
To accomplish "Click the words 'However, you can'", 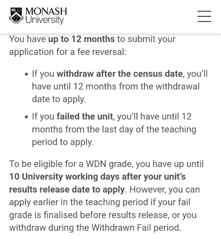I will (165, 190).
